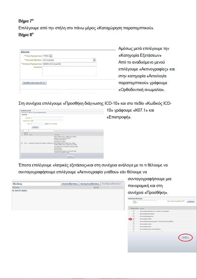Screen dimensions: 197x279
Task: Click the K07.1 code cell
Action: point(26,143)
